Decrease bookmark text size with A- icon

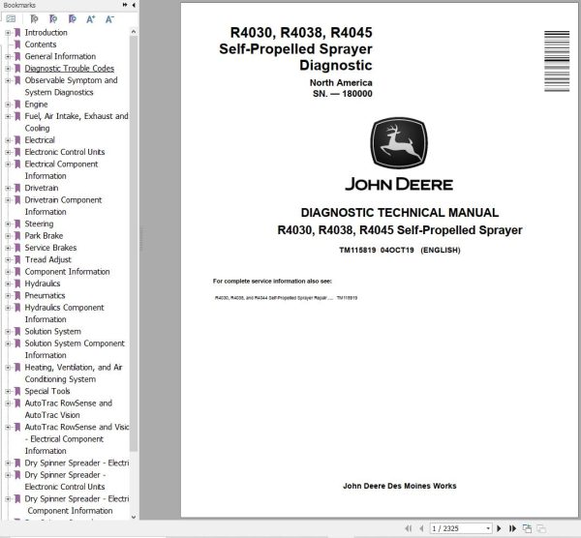coord(109,19)
